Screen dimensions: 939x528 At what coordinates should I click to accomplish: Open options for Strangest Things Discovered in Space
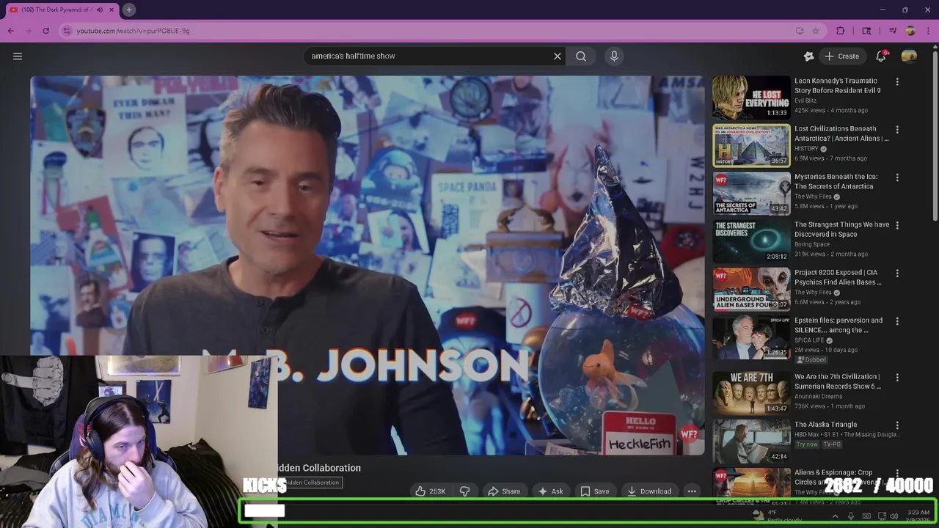click(x=896, y=226)
